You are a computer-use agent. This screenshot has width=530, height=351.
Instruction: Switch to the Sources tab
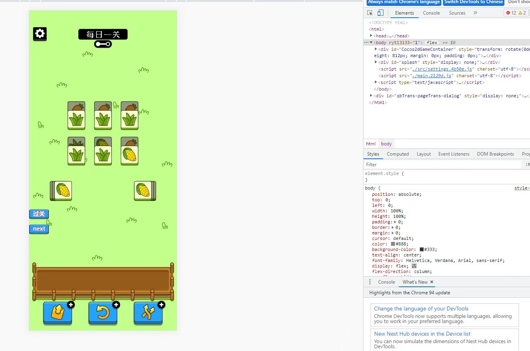click(457, 13)
